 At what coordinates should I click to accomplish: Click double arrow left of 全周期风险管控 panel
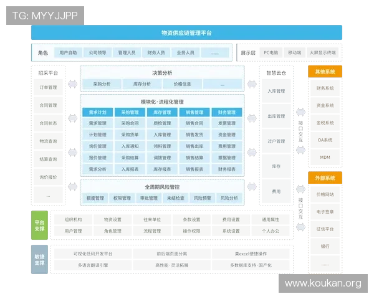[x=73, y=186]
